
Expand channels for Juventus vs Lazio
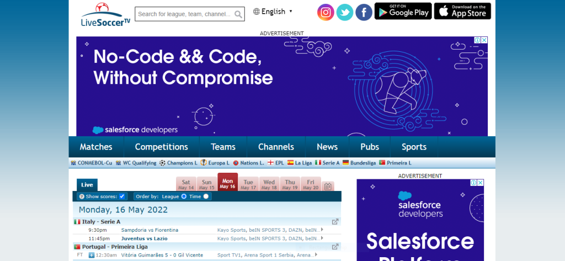point(322,238)
